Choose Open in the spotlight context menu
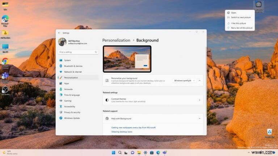 click(240, 13)
